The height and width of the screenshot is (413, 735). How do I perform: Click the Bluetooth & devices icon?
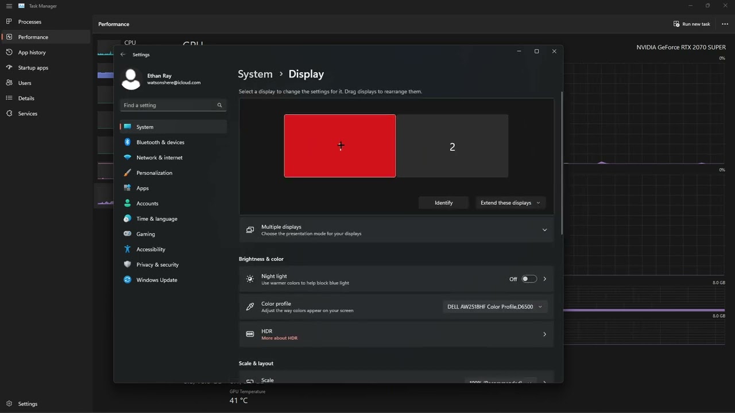127,142
